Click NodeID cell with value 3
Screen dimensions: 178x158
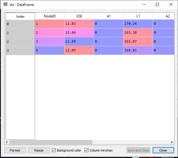pos(50,41)
